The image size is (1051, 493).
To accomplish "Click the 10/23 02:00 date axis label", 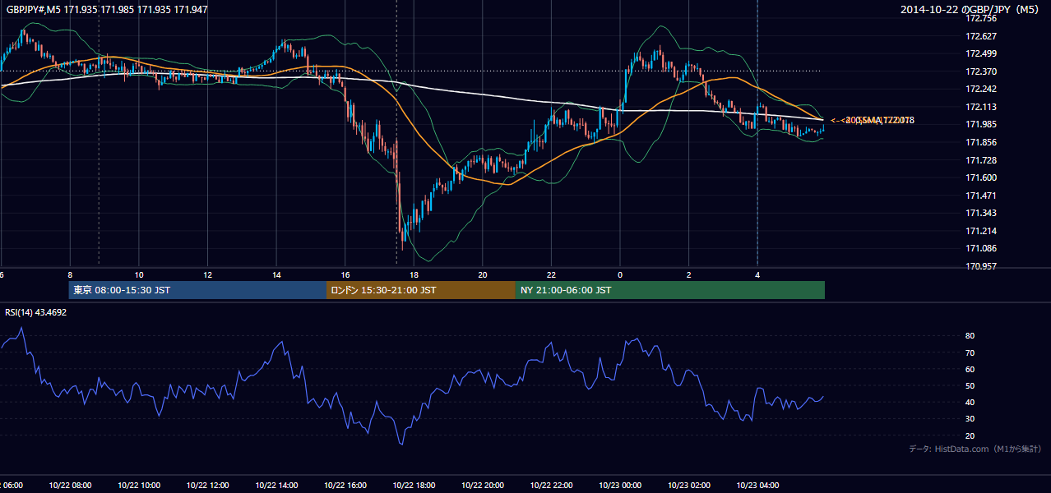I will 688,486.
